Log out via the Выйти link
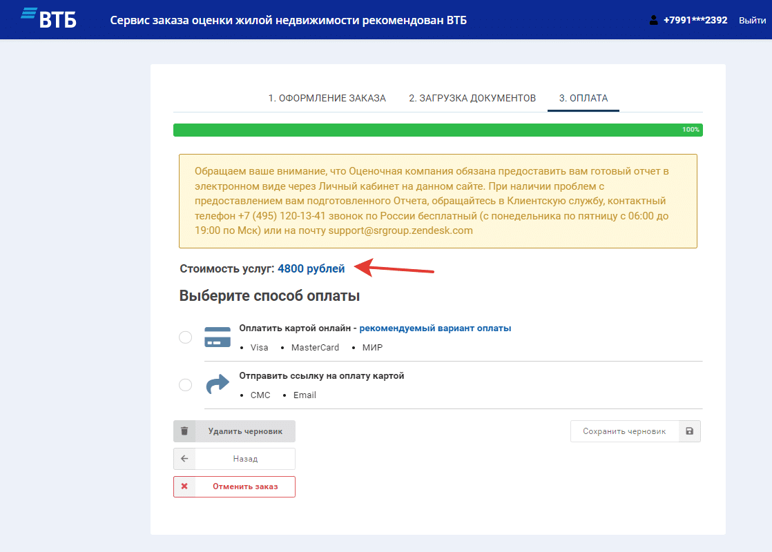The image size is (772, 552). 752,20
